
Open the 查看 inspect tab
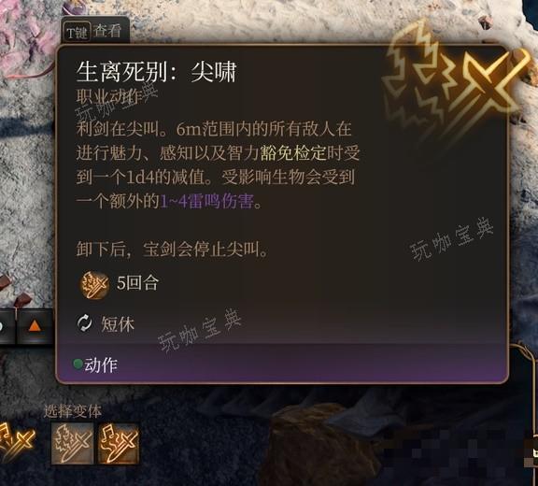pyautogui.click(x=107, y=31)
